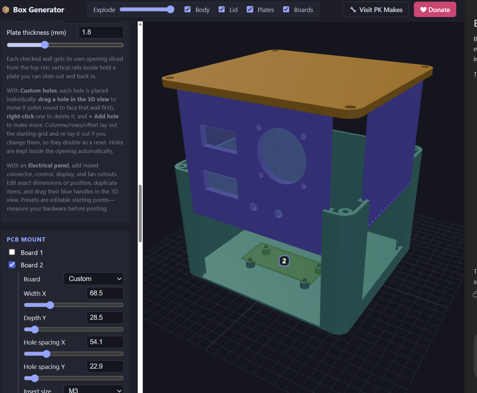Open the Board type dropdown showing Custom

(94, 279)
